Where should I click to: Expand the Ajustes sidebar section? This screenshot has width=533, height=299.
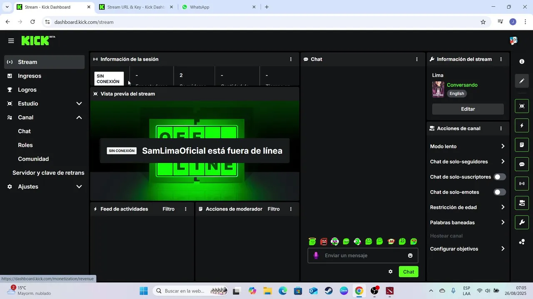pos(79,187)
